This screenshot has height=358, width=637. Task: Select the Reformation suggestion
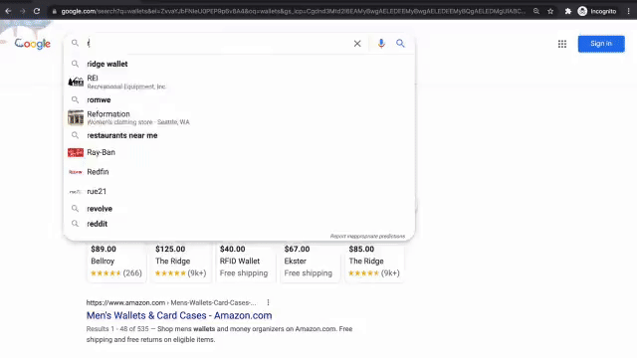click(x=239, y=117)
